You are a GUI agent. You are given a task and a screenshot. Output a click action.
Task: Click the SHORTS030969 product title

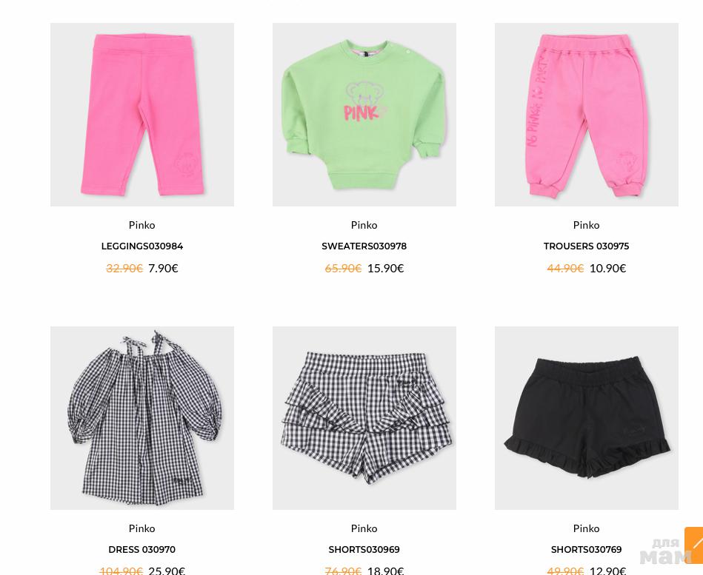(364, 550)
